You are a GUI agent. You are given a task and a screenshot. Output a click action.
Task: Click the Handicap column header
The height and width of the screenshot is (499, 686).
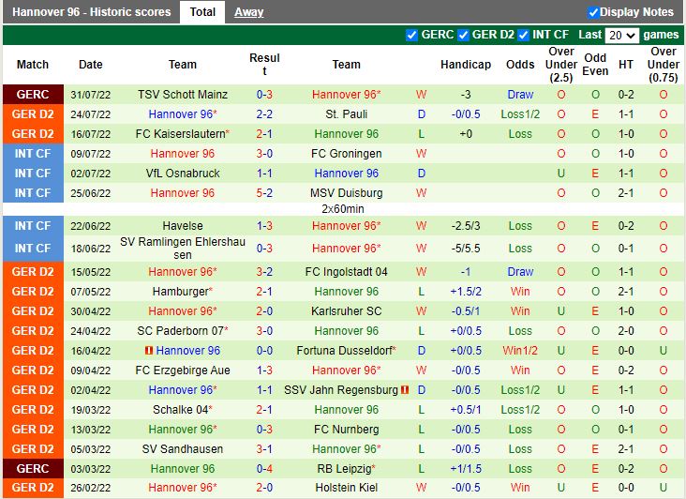click(466, 65)
